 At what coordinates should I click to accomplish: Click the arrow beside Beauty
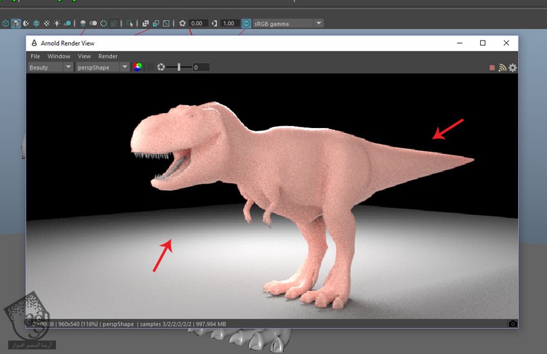(x=68, y=67)
